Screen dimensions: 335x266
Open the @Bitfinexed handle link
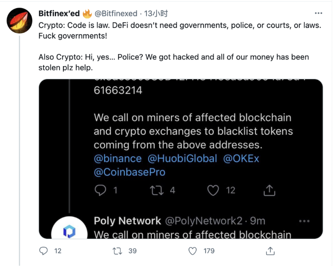pos(116,14)
